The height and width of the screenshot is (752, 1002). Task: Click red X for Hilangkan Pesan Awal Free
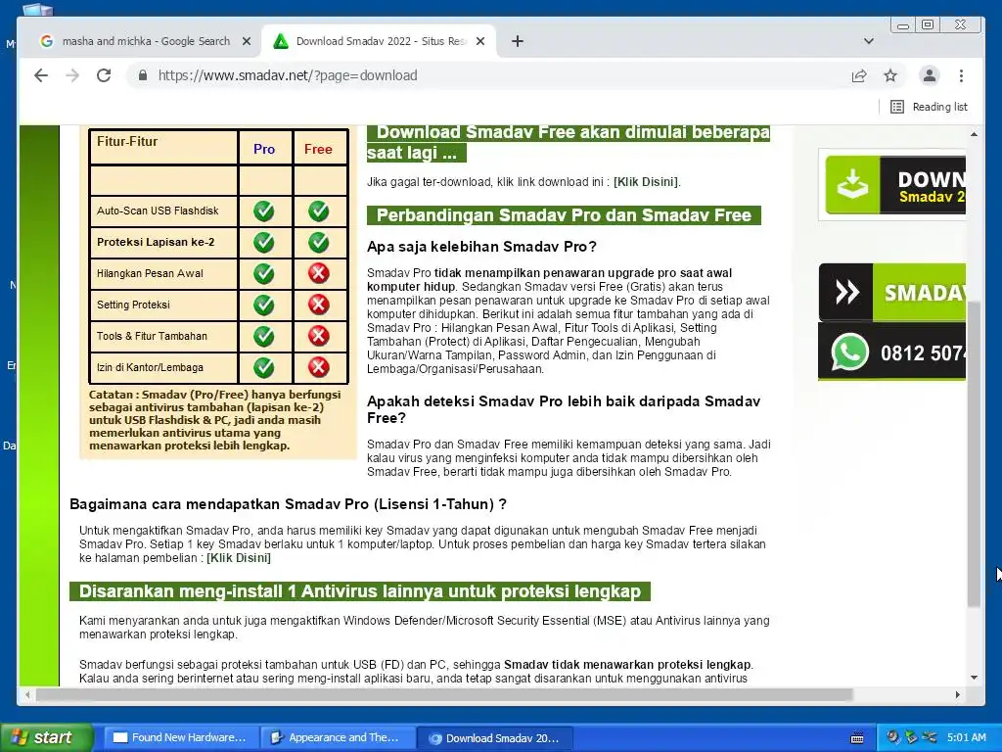pos(318,274)
